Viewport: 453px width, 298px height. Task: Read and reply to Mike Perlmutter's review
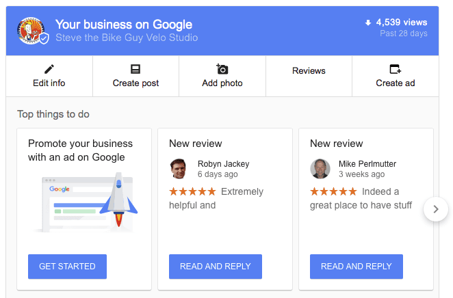coord(357,267)
